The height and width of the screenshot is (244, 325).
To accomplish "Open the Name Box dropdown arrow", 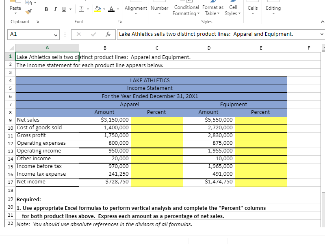I will tap(56, 34).
